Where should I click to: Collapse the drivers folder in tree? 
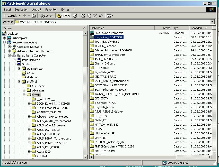[24, 95]
